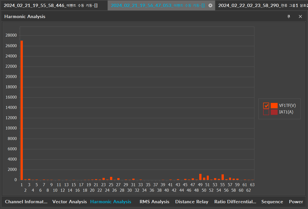
Task: Go to the RMS Analysis tab
Action: (x=154, y=202)
